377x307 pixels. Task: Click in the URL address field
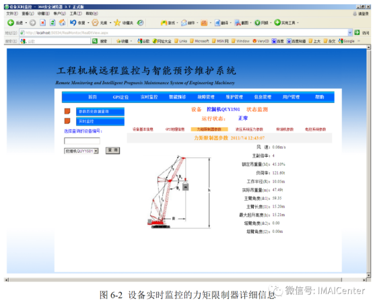[183, 32]
